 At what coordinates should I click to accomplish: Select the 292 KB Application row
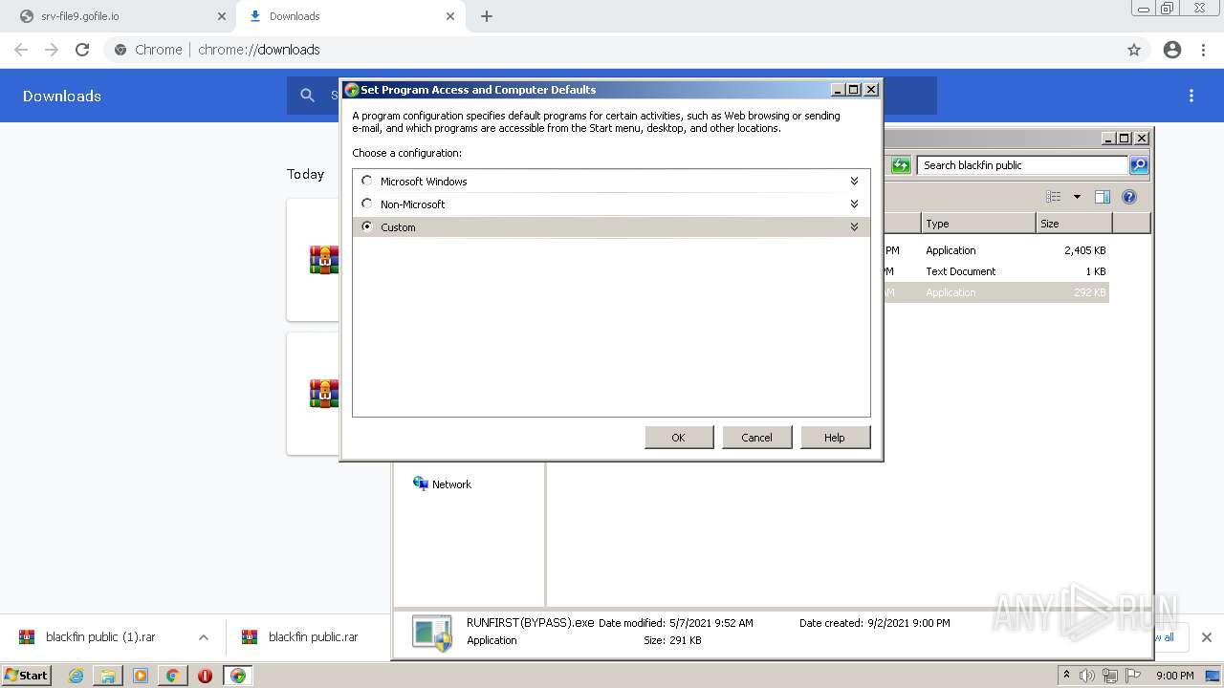click(x=994, y=292)
